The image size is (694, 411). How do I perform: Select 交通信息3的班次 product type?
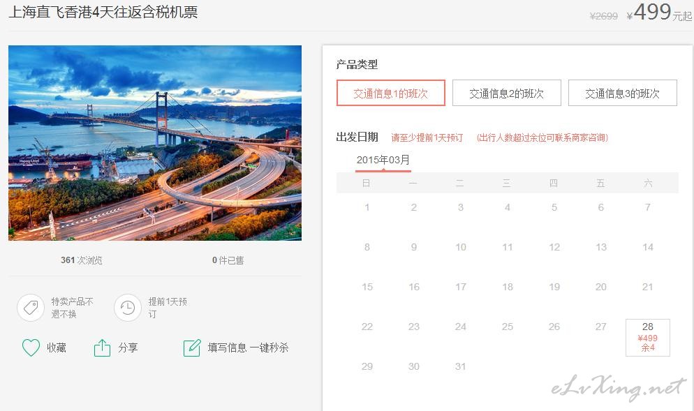point(623,93)
